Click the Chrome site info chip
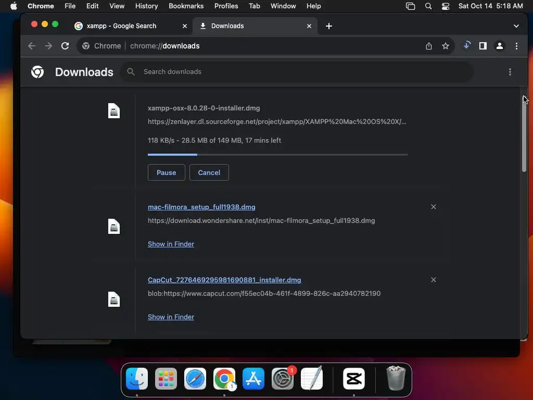This screenshot has width=533, height=400. tap(101, 46)
